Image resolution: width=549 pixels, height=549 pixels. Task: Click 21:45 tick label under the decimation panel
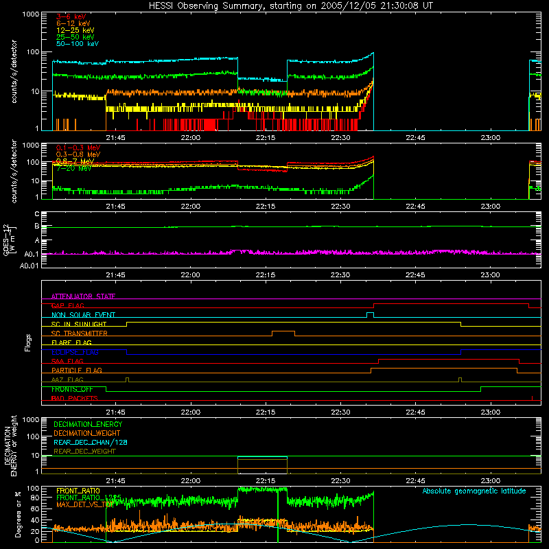click(115, 481)
